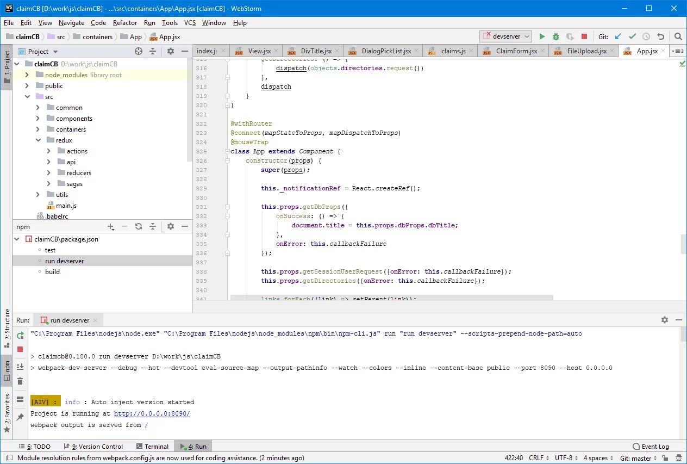This screenshot has height=464, width=687.
Task: Toggle the 1: Project tool window button
Action: 7,67
